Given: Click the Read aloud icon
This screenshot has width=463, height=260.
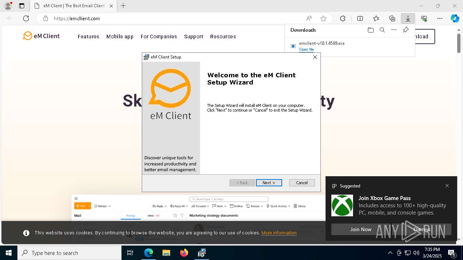Looking at the screenshot, I should [x=309, y=18].
